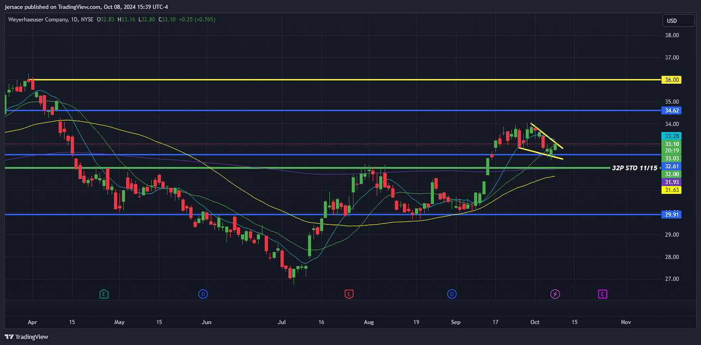Click the blue 34.62 price label
Viewport: 701px width, 345px height.
(x=672, y=111)
